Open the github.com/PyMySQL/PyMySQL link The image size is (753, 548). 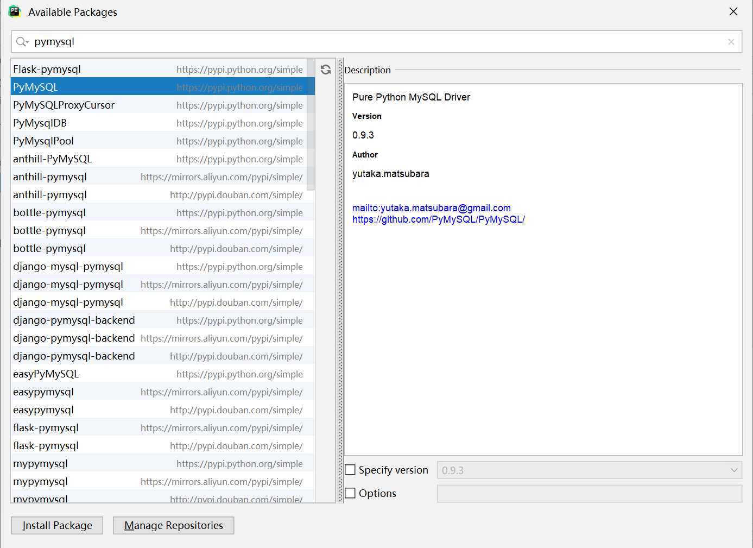(x=439, y=219)
